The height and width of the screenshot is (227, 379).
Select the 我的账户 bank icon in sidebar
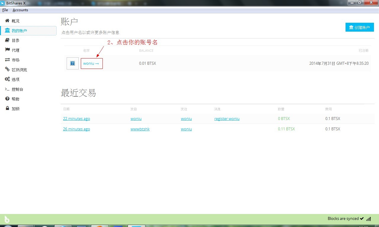[7, 30]
